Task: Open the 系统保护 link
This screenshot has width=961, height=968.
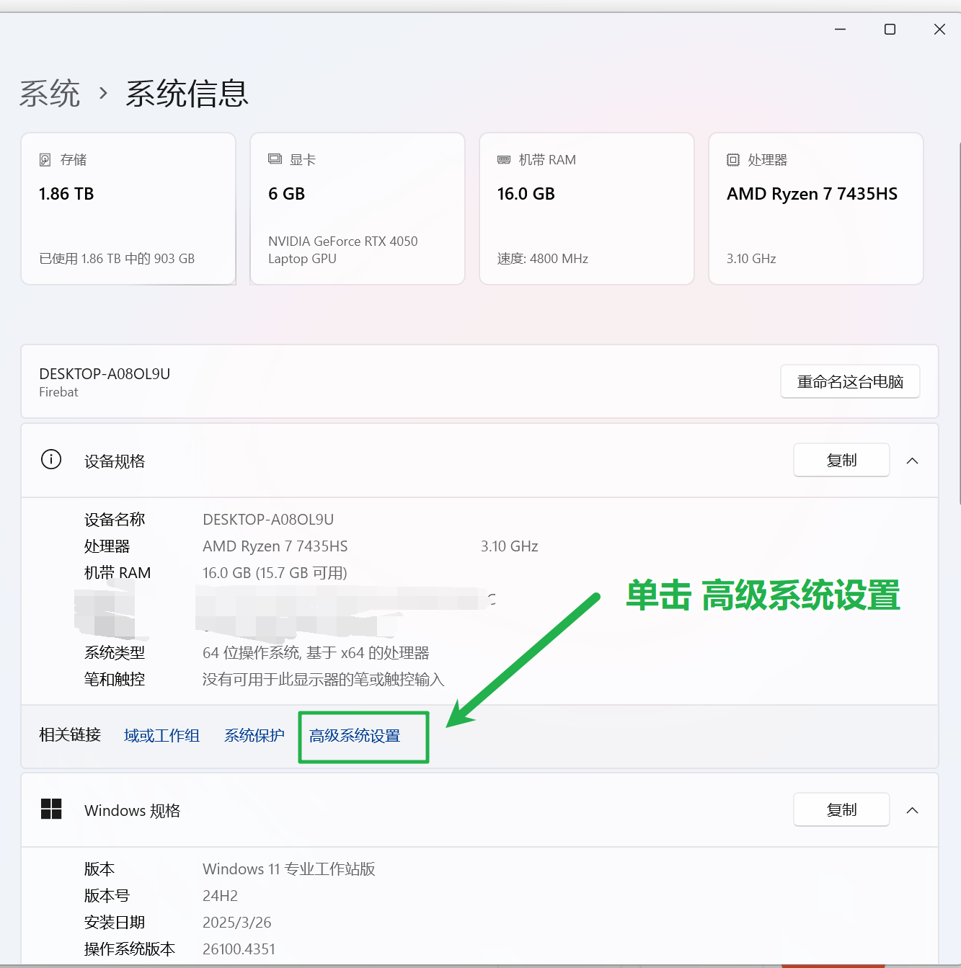Action: (254, 735)
